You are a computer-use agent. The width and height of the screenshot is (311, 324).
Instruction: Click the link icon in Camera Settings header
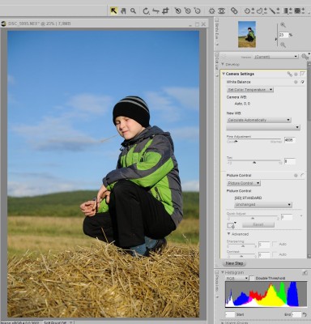[x=290, y=74]
